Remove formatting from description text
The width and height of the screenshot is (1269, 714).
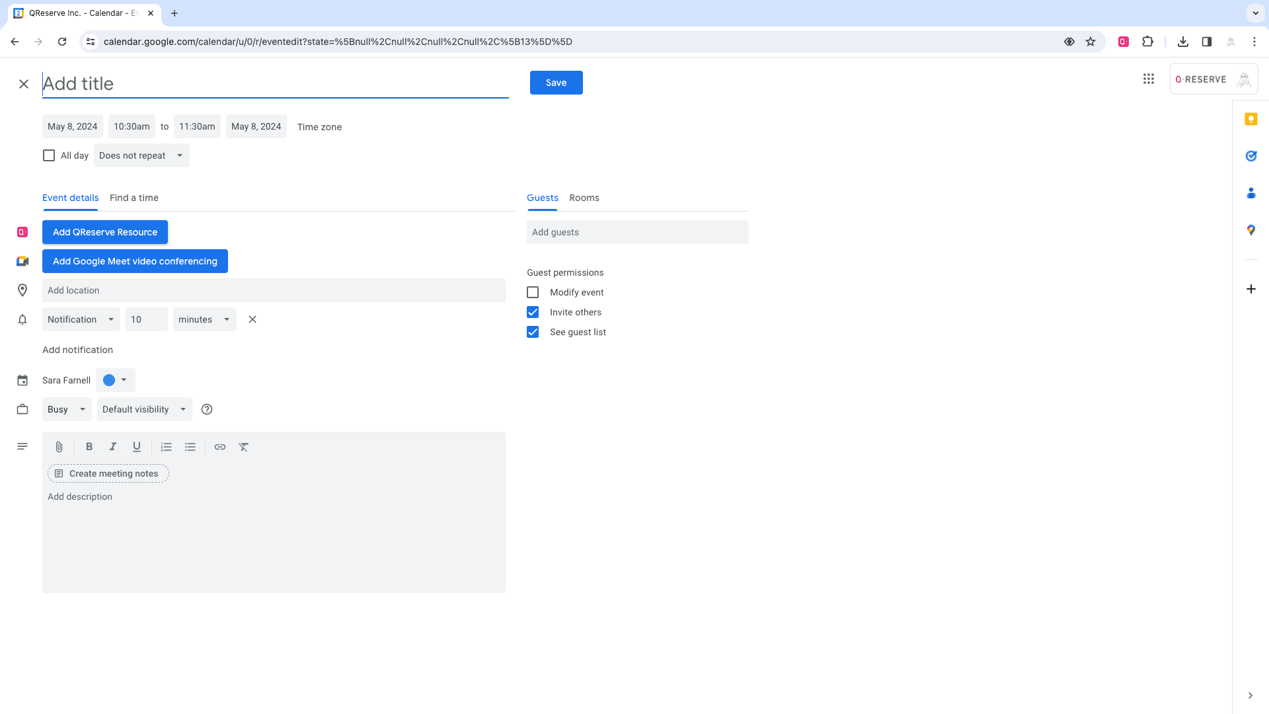click(x=244, y=447)
